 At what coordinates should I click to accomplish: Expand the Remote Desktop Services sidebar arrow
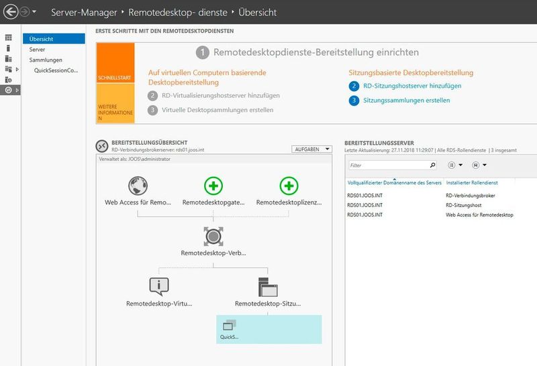(17, 90)
